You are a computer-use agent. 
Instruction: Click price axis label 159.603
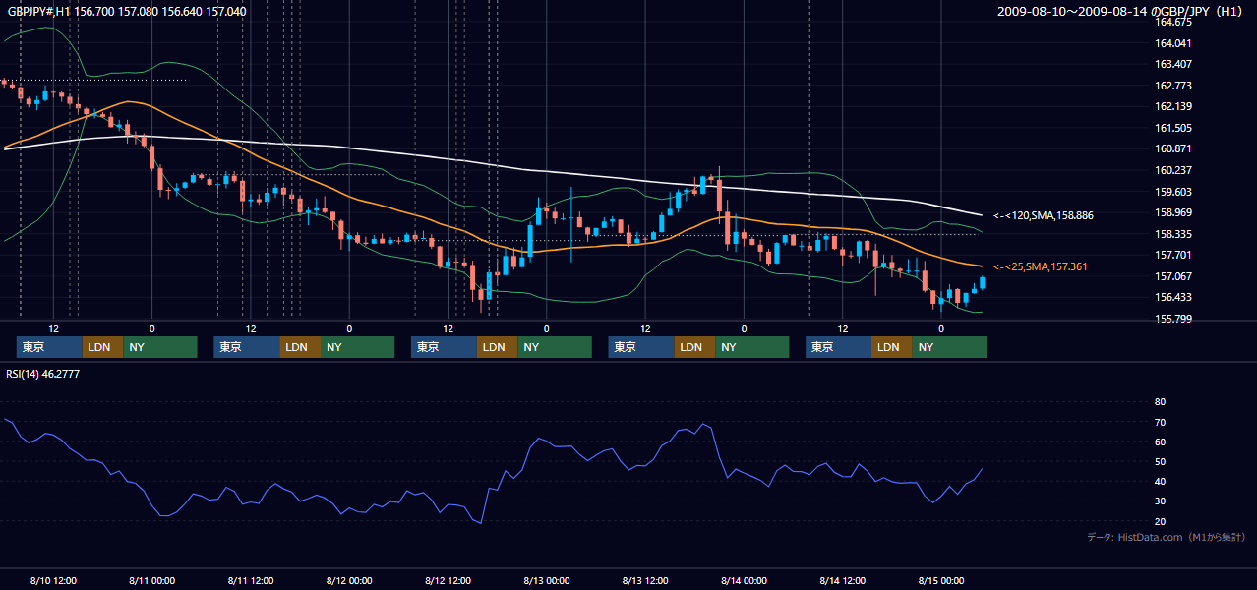1173,192
